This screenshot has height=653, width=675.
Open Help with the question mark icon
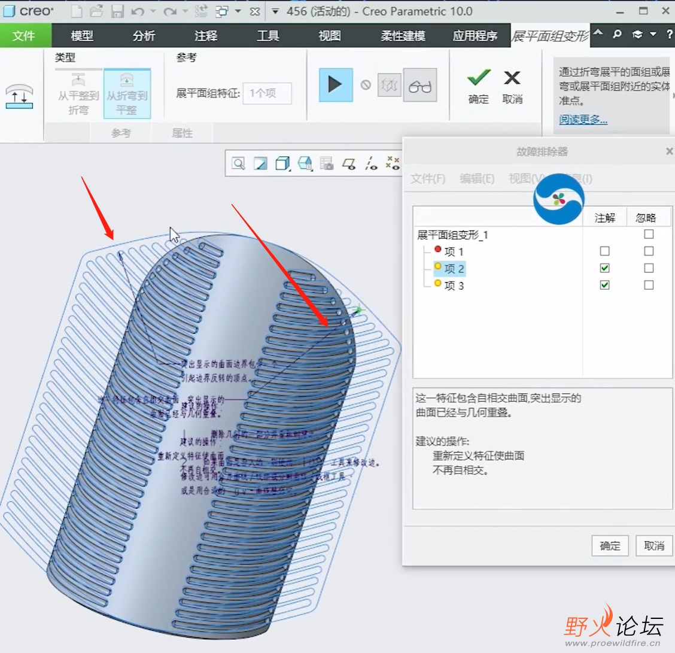click(670, 35)
